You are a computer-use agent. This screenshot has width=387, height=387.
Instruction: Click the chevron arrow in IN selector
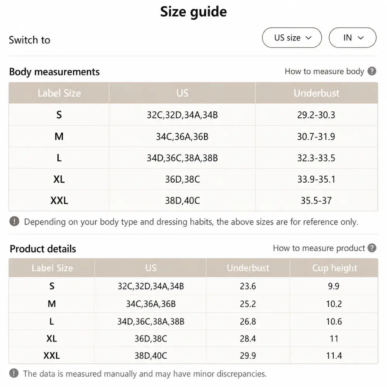361,38
